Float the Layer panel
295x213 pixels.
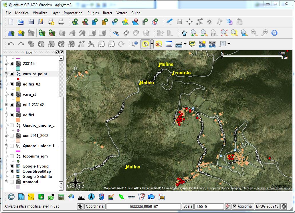pos(58,52)
